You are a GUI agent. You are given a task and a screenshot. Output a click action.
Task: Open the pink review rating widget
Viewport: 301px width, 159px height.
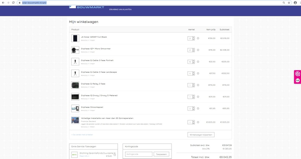[298, 77]
